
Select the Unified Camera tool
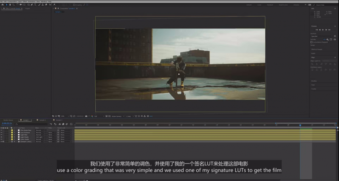(x=21, y=5)
